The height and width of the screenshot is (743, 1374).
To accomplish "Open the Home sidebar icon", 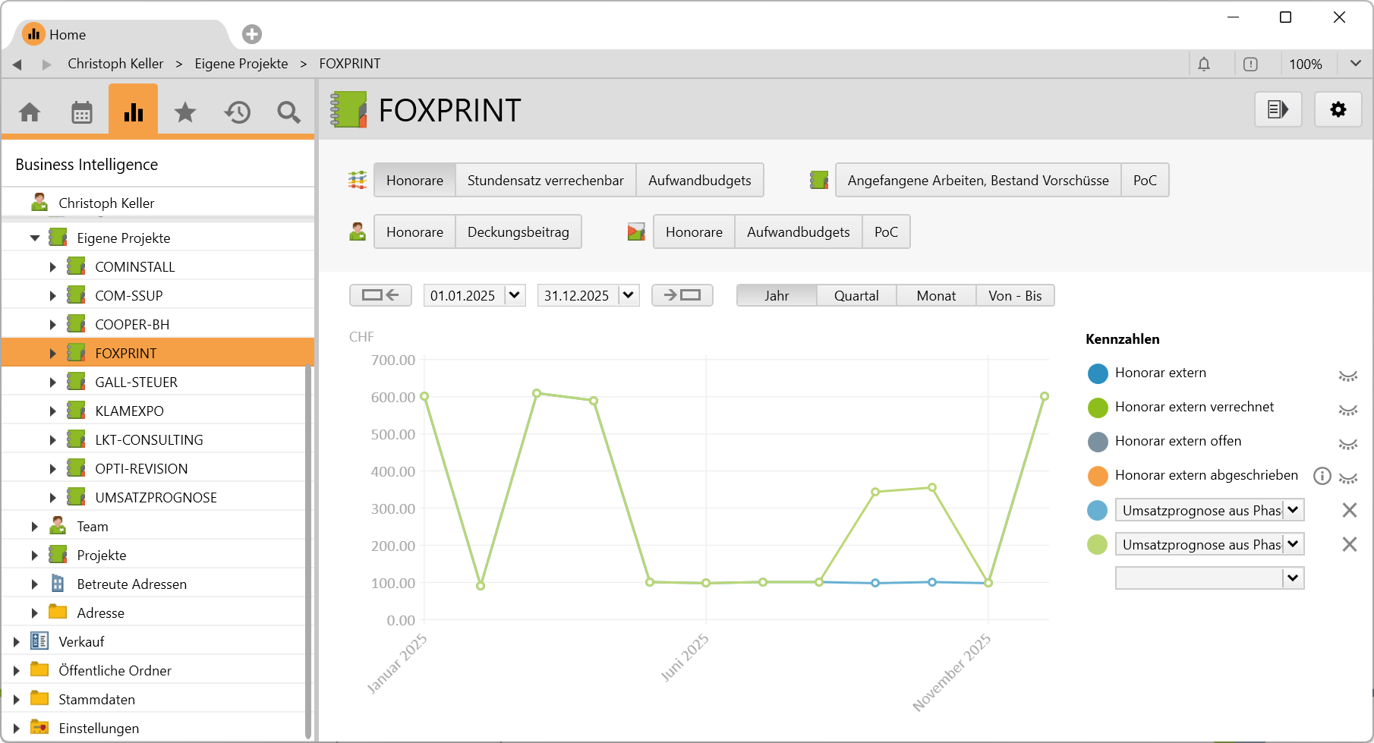I will [x=30, y=112].
